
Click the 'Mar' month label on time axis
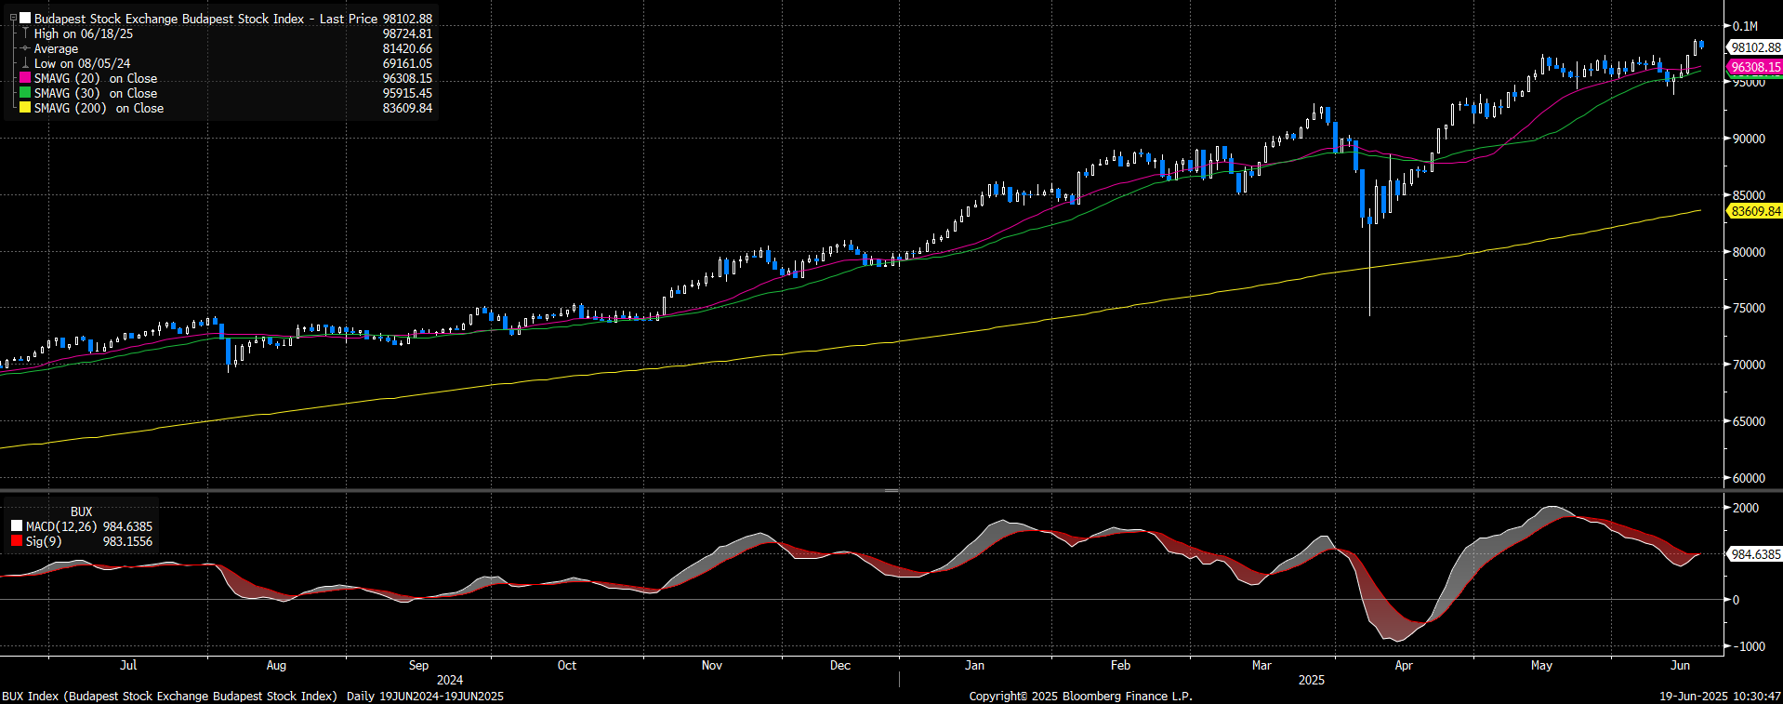pos(1261,665)
